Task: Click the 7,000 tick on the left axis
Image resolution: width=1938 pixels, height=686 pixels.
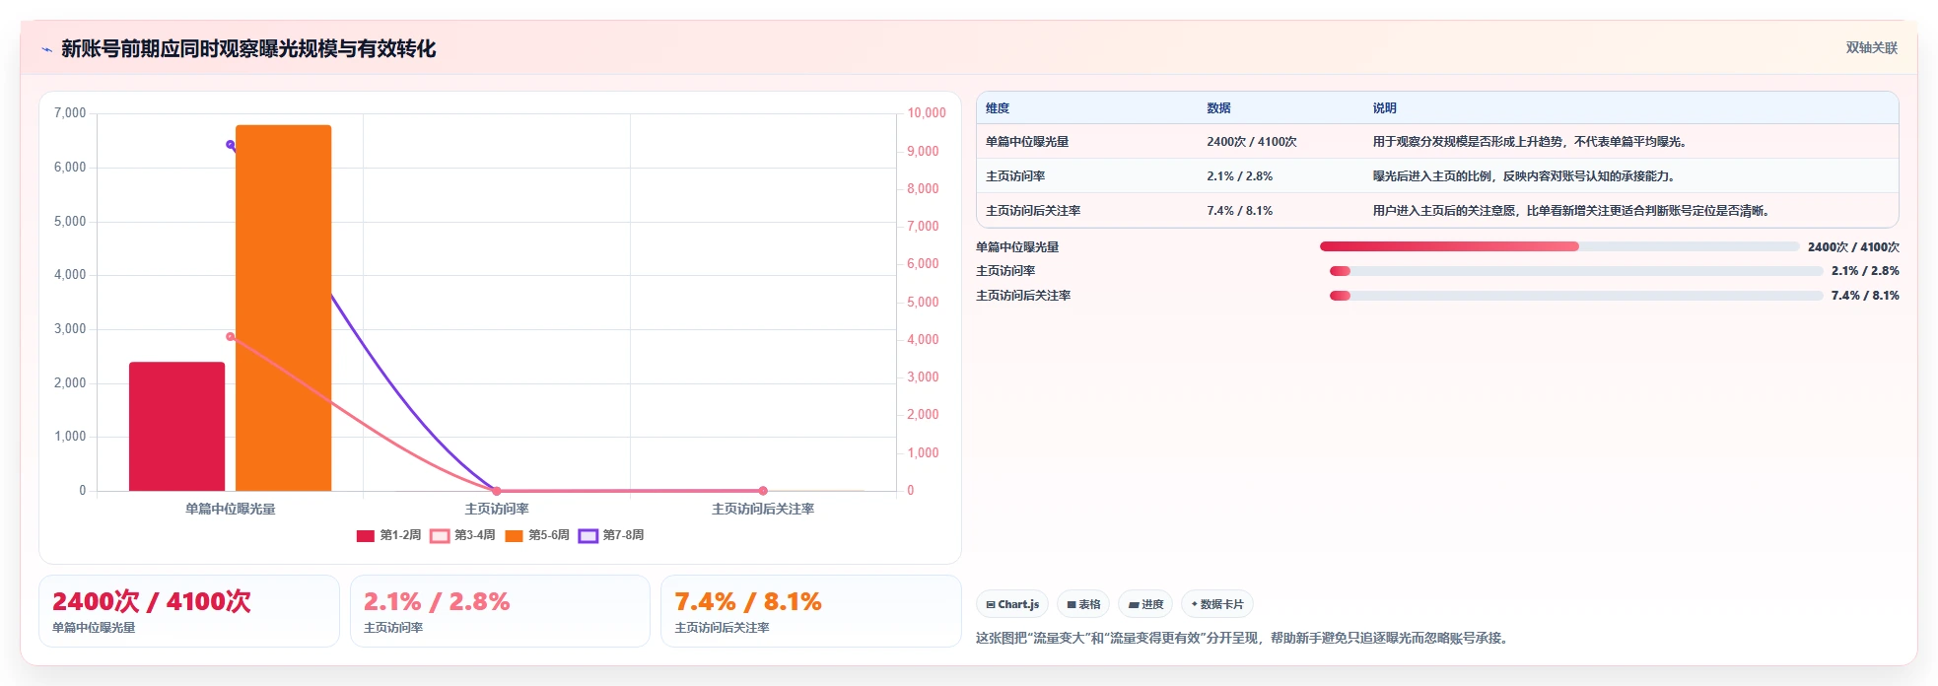Action: click(x=70, y=113)
